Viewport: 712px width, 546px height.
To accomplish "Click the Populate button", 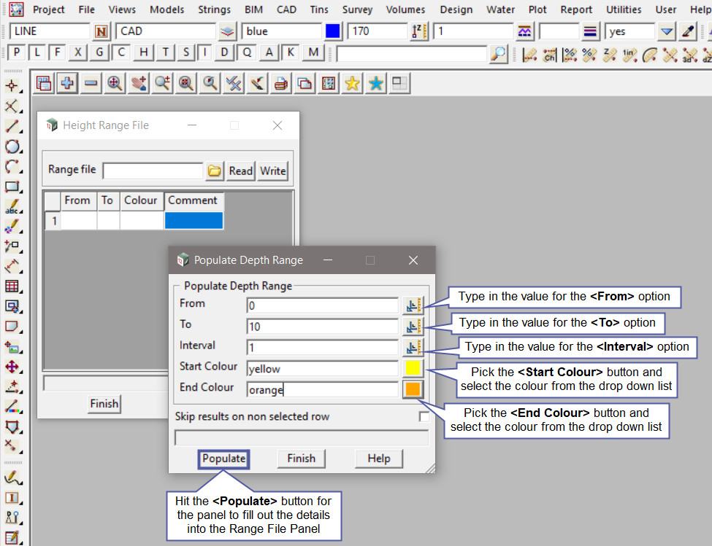I will 223,459.
